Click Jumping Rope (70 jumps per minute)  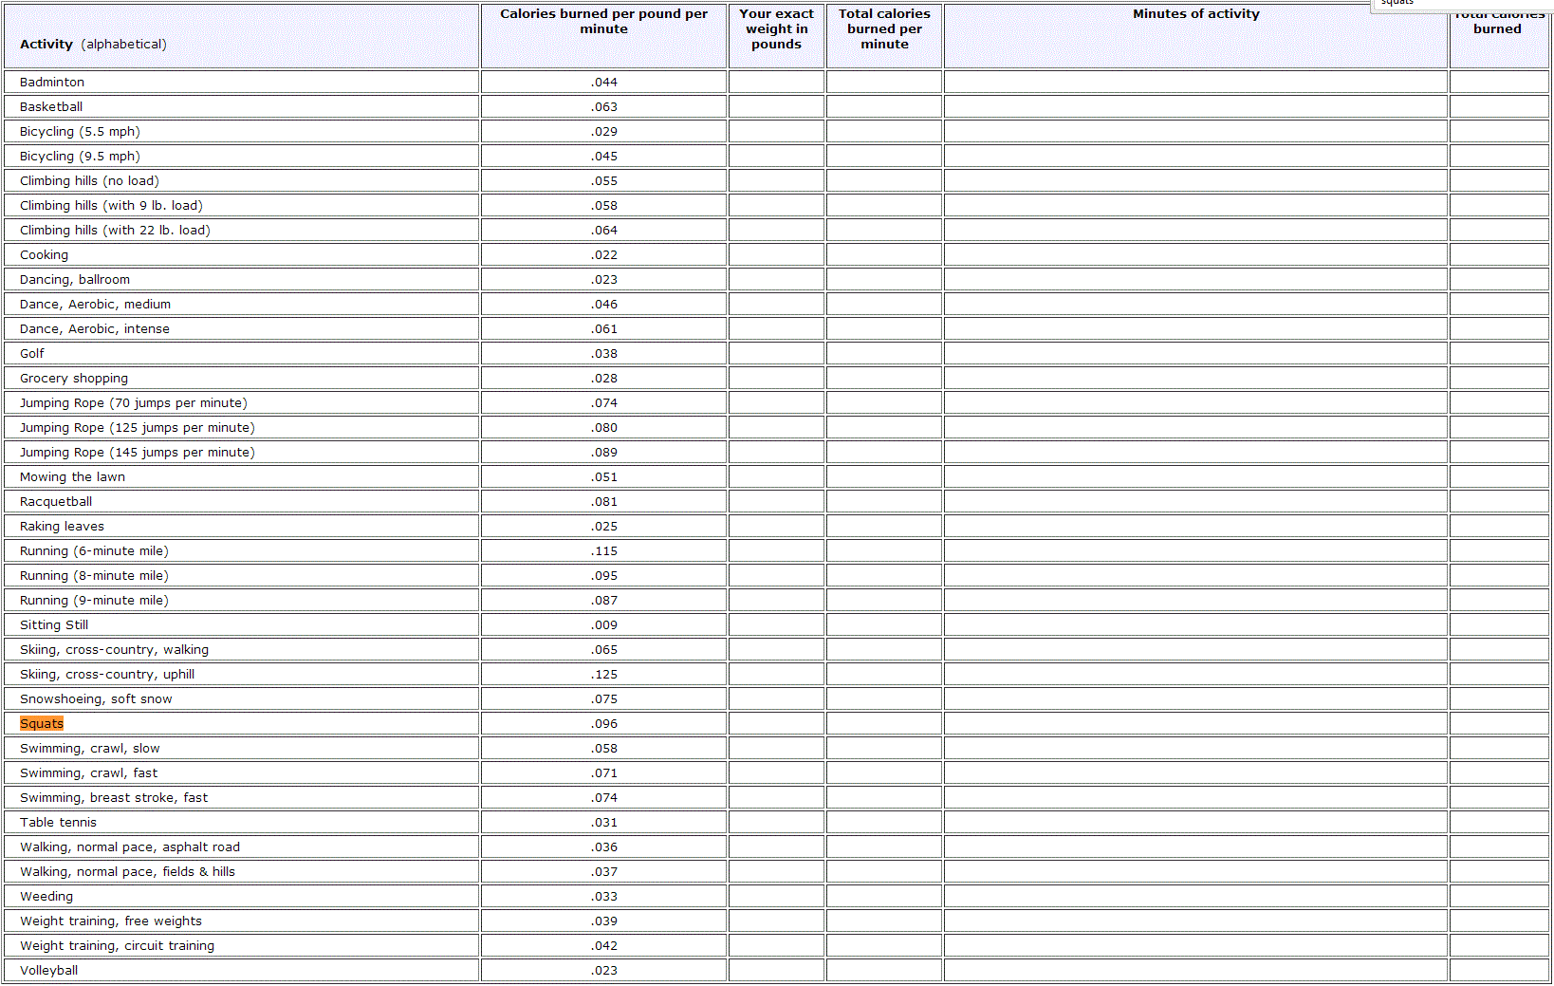pyautogui.click(x=134, y=402)
